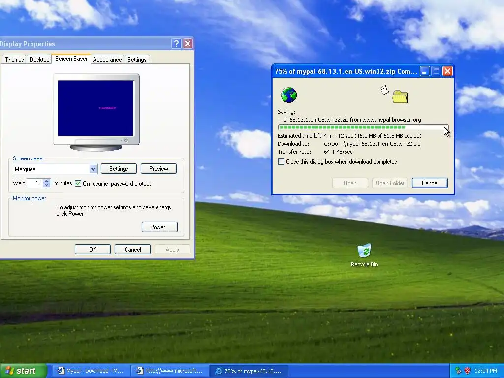Check Close this dialog box when download completes
Image resolution: width=504 pixels, height=378 pixels.
click(x=281, y=161)
